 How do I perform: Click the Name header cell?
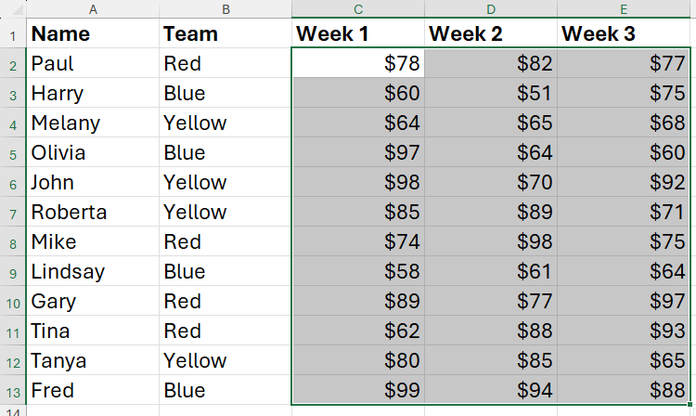pos(93,34)
